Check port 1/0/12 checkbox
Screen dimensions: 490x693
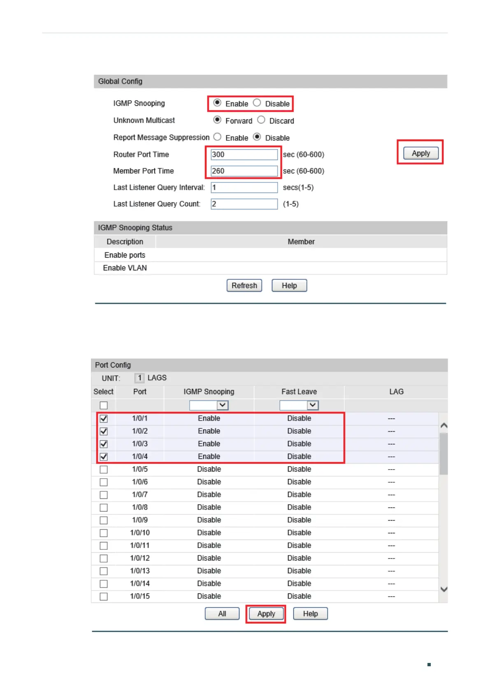(104, 558)
